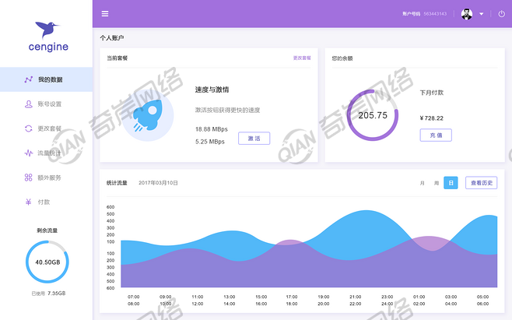
Task: Click the 更改套餐 refresh icon in sidebar
Action: (29, 128)
